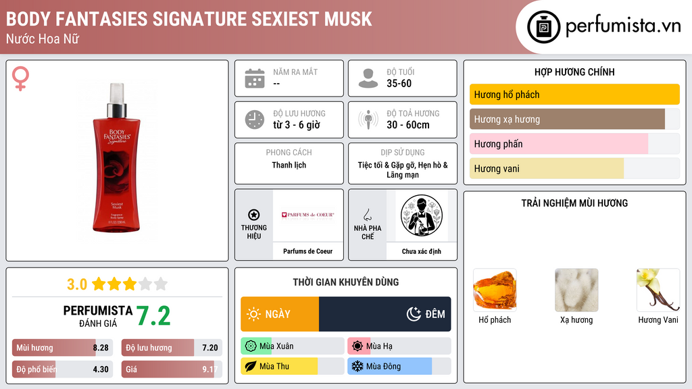Viewport: 692px width, 389px height.
Task: Click the person silhouette icon for Độ tuổi
Action: (368, 78)
